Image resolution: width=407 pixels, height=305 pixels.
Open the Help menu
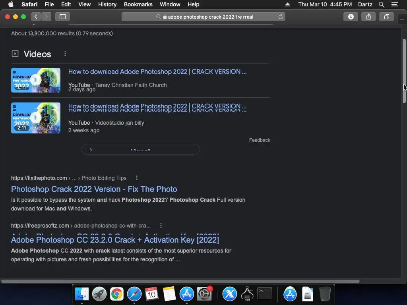point(194,4)
